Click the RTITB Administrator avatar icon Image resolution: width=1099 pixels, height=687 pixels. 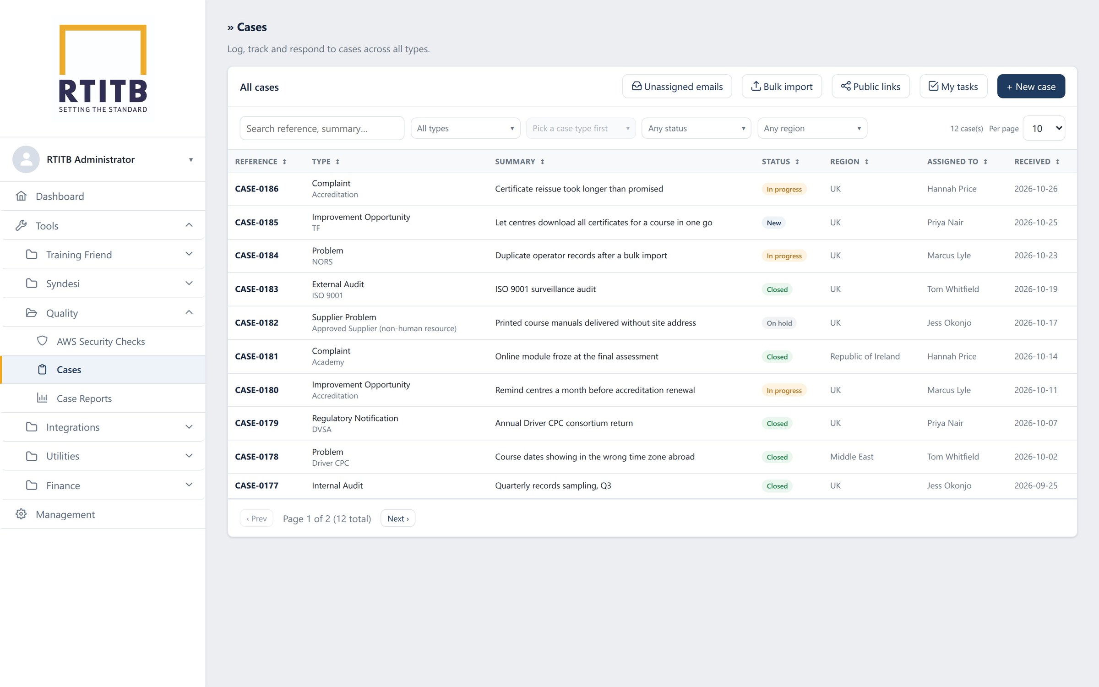26,159
